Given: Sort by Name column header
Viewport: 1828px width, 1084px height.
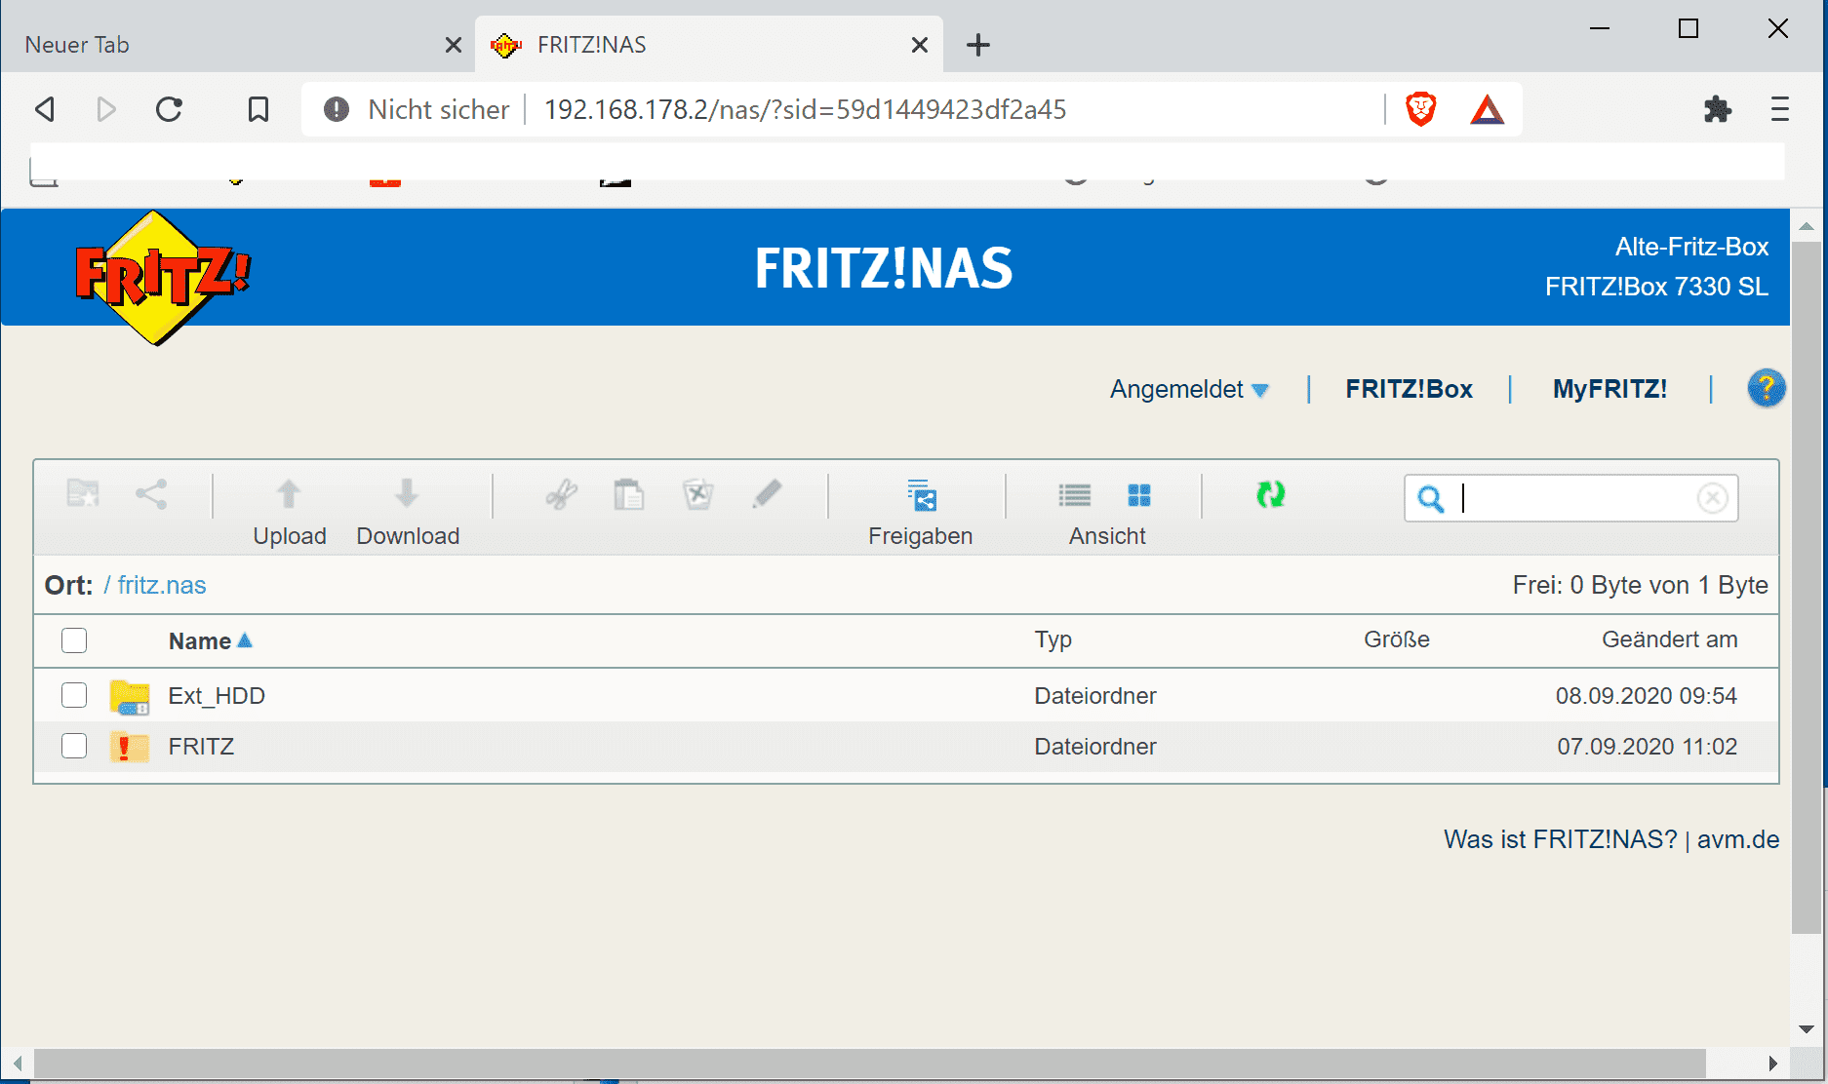Looking at the screenshot, I should click(210, 640).
